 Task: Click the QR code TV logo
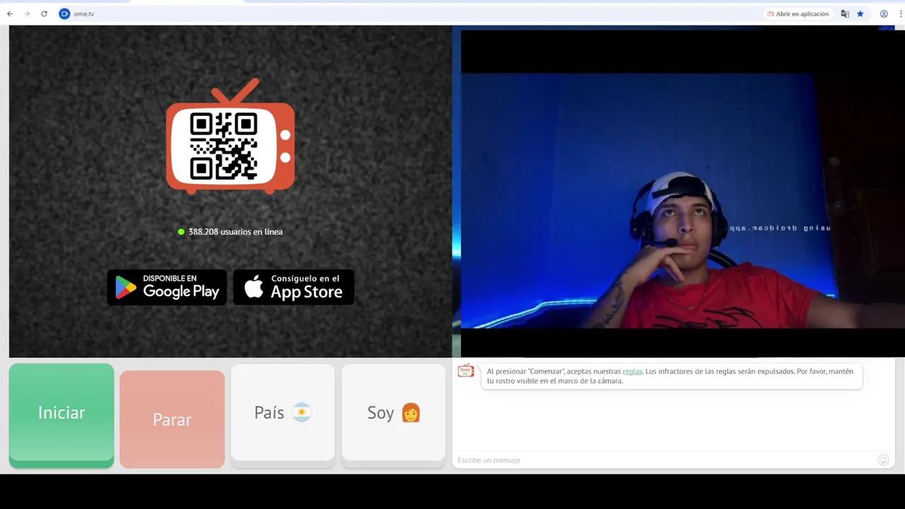[230, 136]
